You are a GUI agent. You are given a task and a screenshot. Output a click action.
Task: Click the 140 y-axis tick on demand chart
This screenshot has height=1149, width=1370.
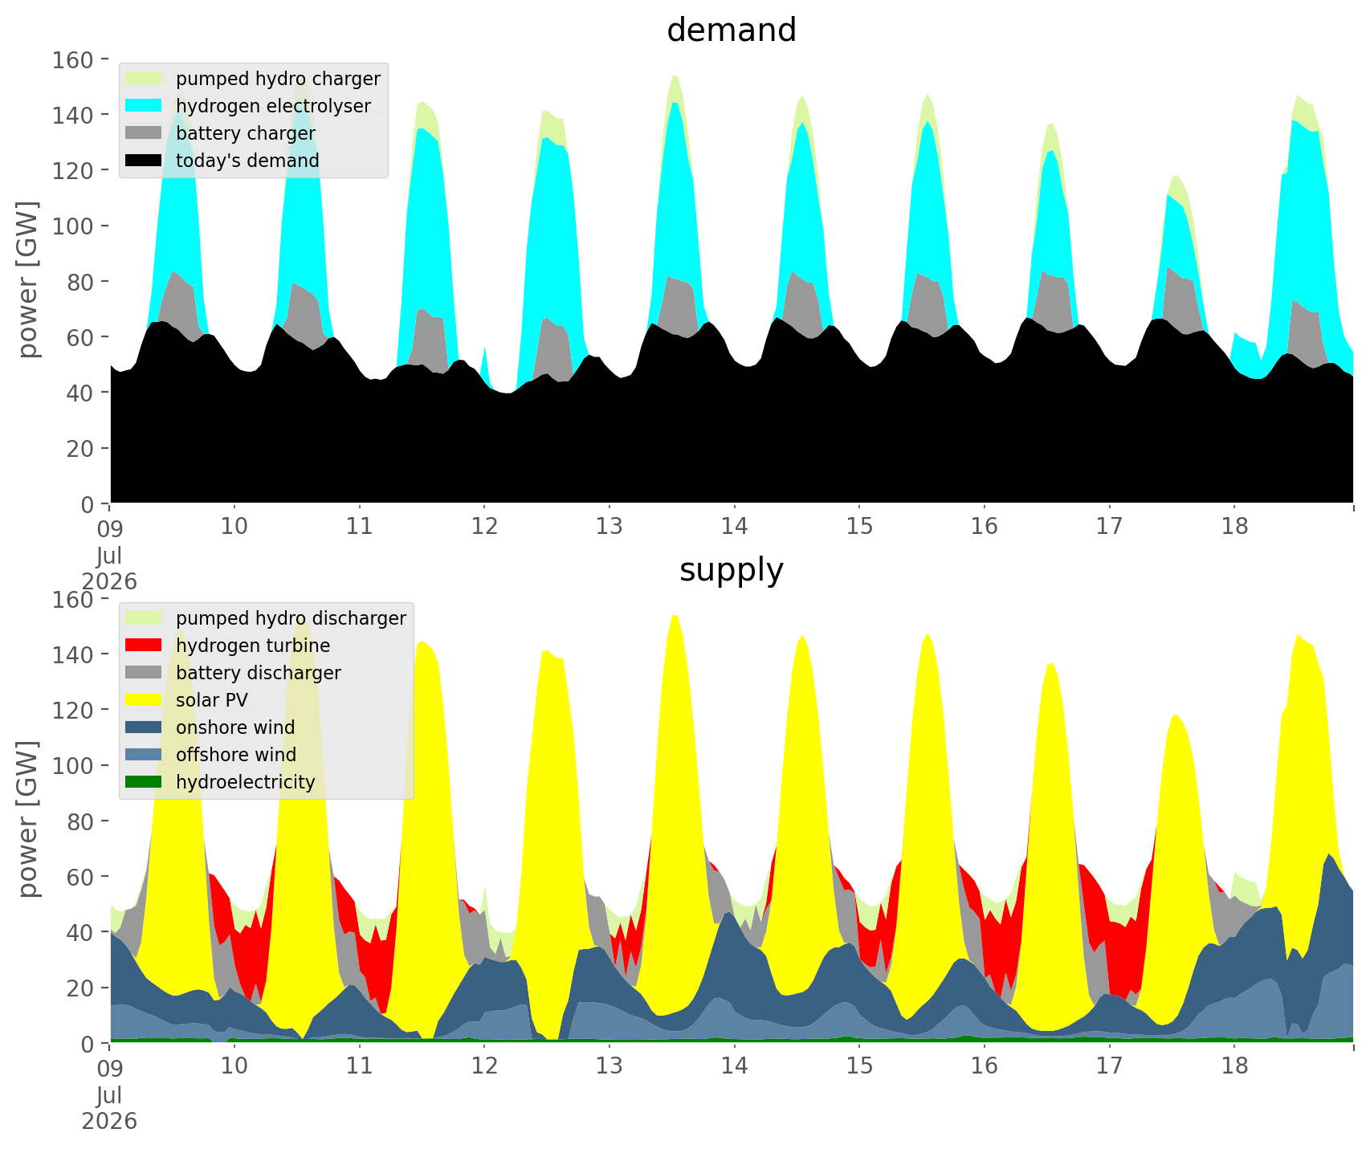[x=73, y=116]
